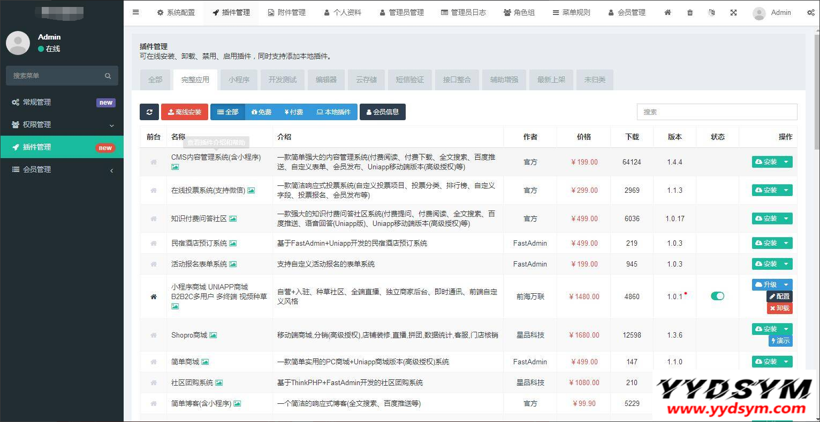Open 管理员日志 in top navigation

click(x=464, y=12)
